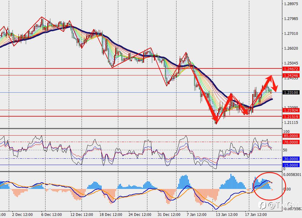Screen dimensions: 302x218
Task: Click the 6 Dec 12:00 time label
Action: 52,215
